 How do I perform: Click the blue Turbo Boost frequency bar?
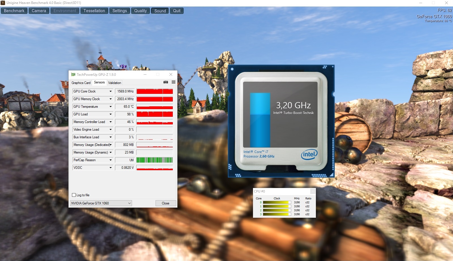(260, 120)
